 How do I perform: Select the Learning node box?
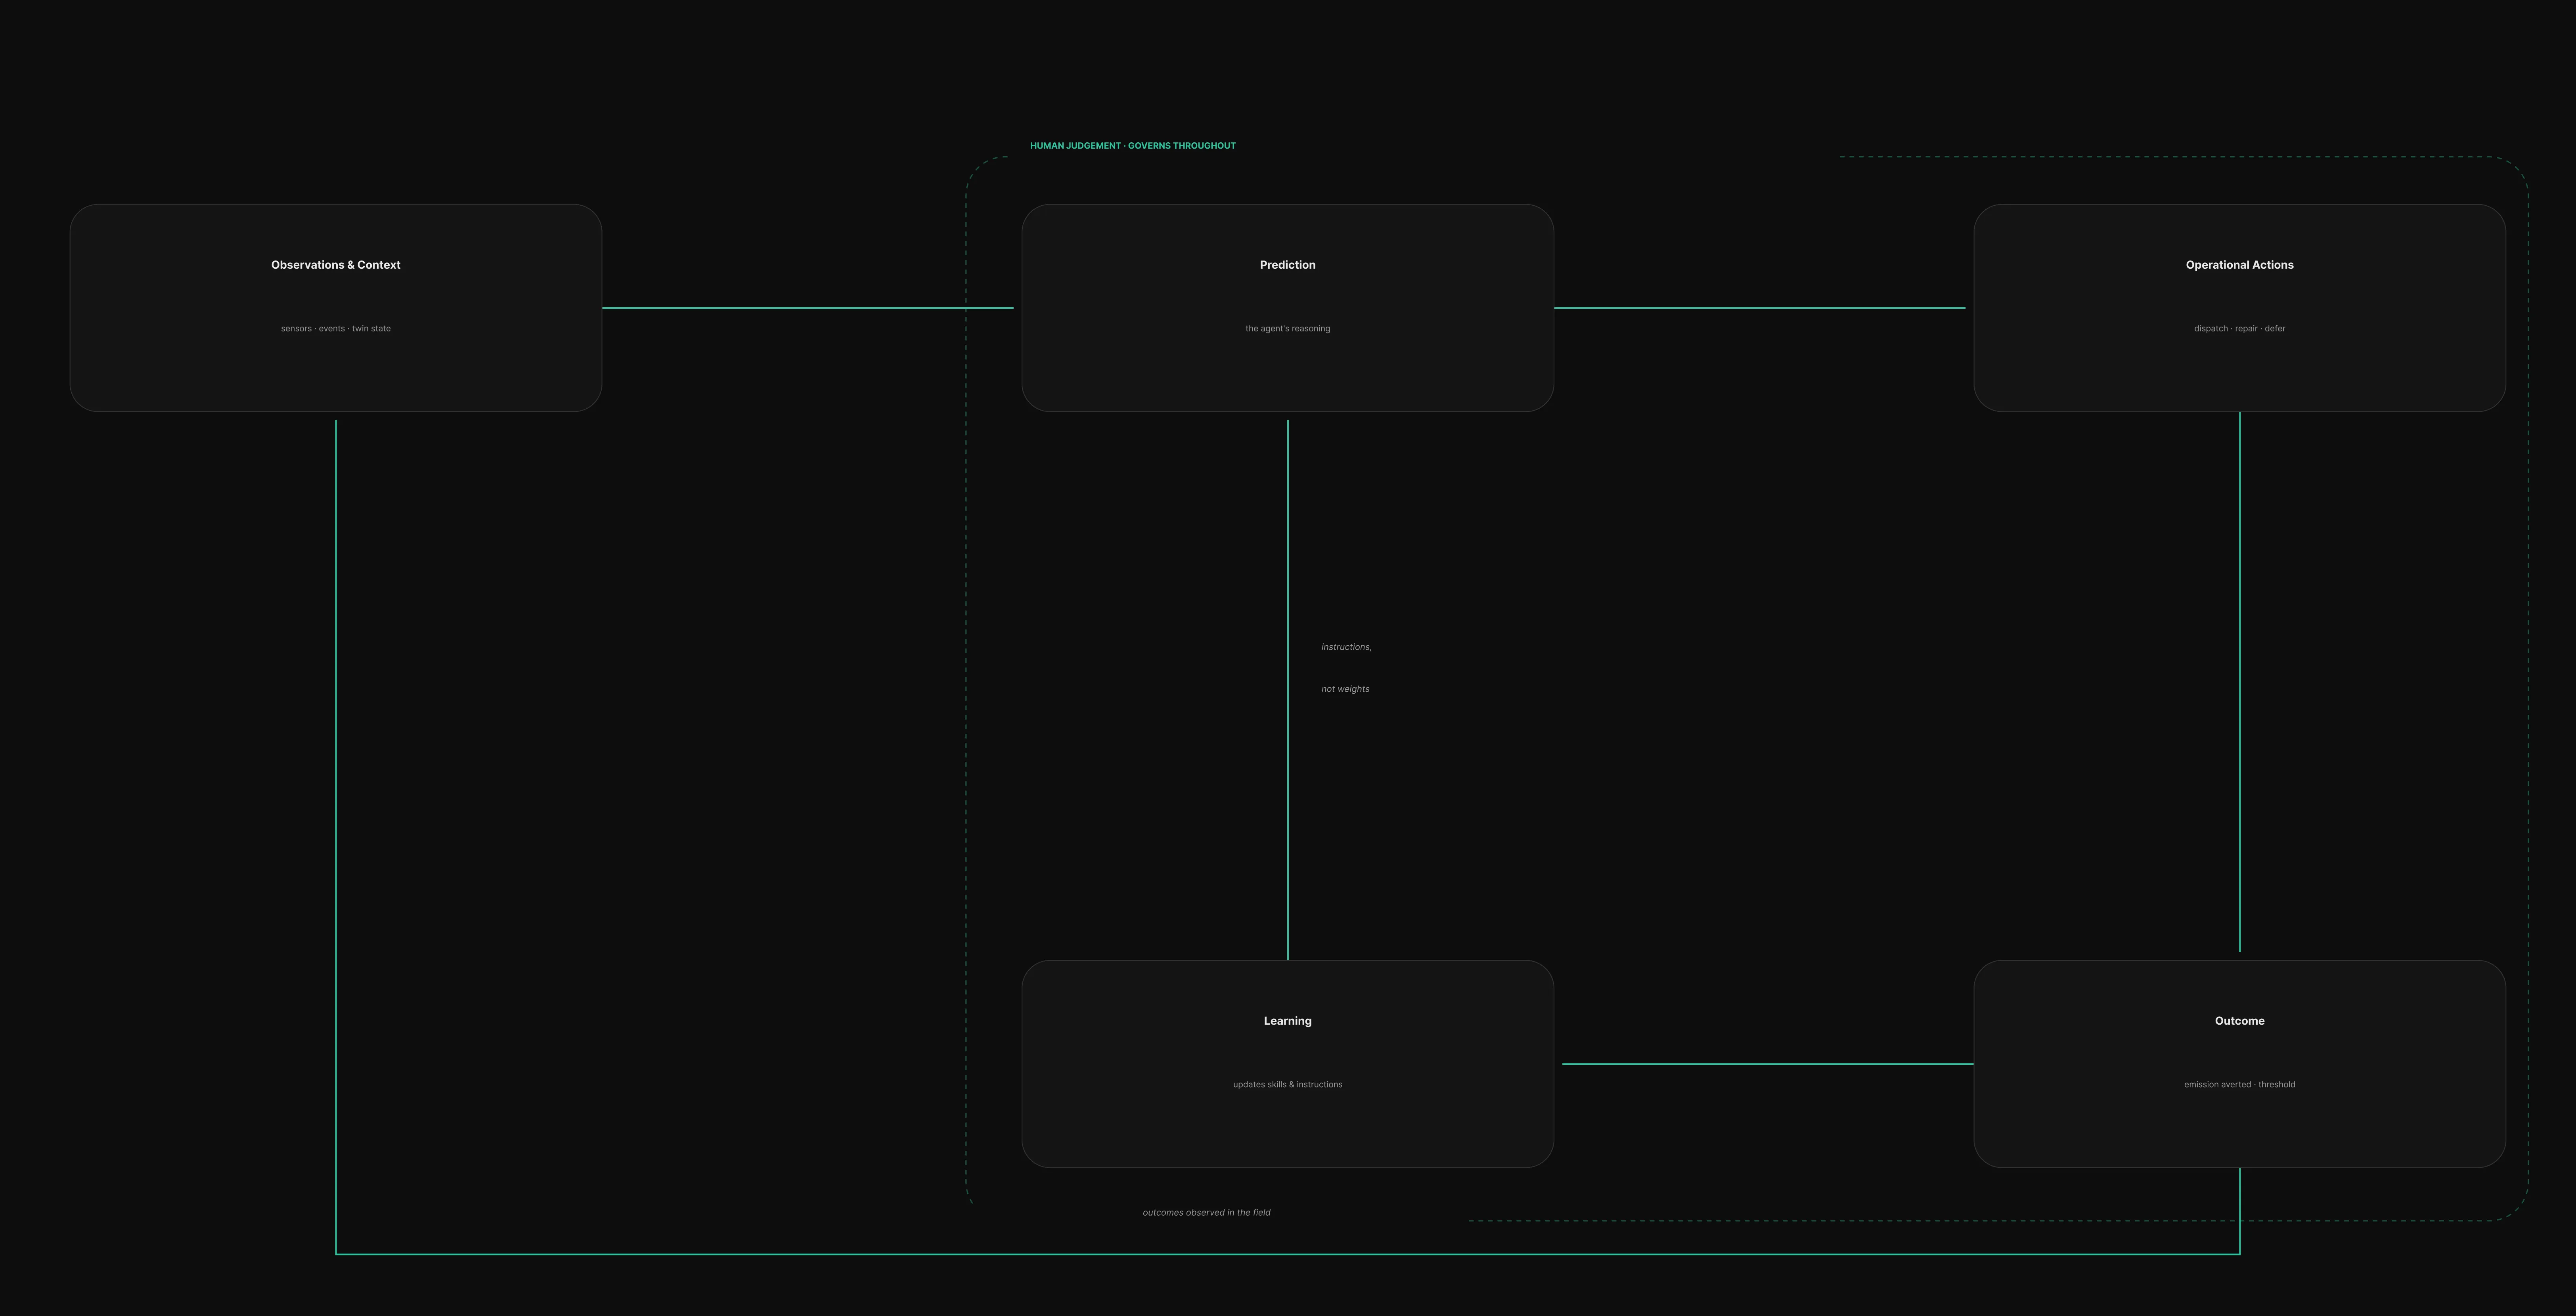point(1288,1064)
